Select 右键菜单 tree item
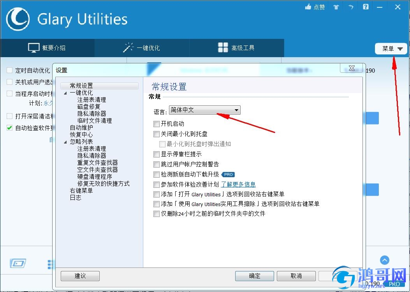410x292 pixels. (x=81, y=191)
